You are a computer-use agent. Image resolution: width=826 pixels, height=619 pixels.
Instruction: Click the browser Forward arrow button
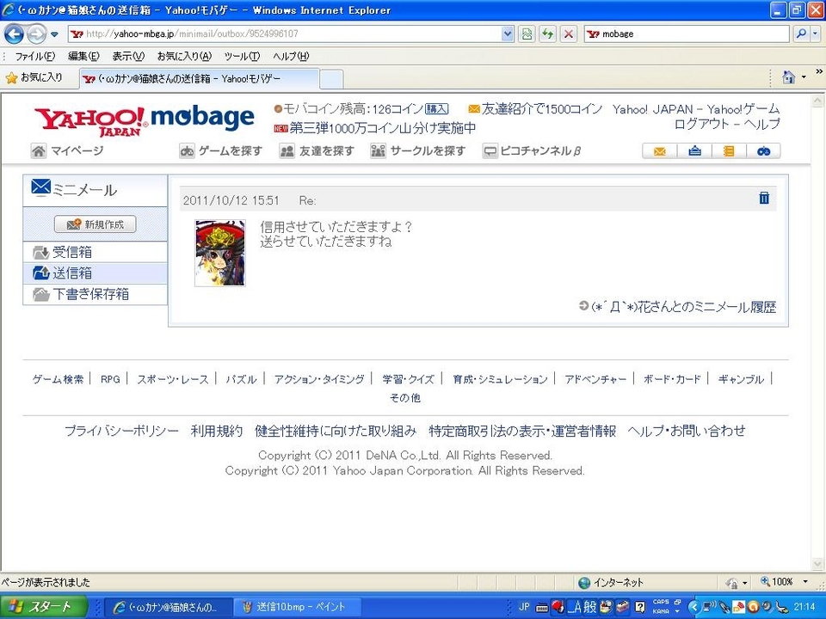(36, 34)
